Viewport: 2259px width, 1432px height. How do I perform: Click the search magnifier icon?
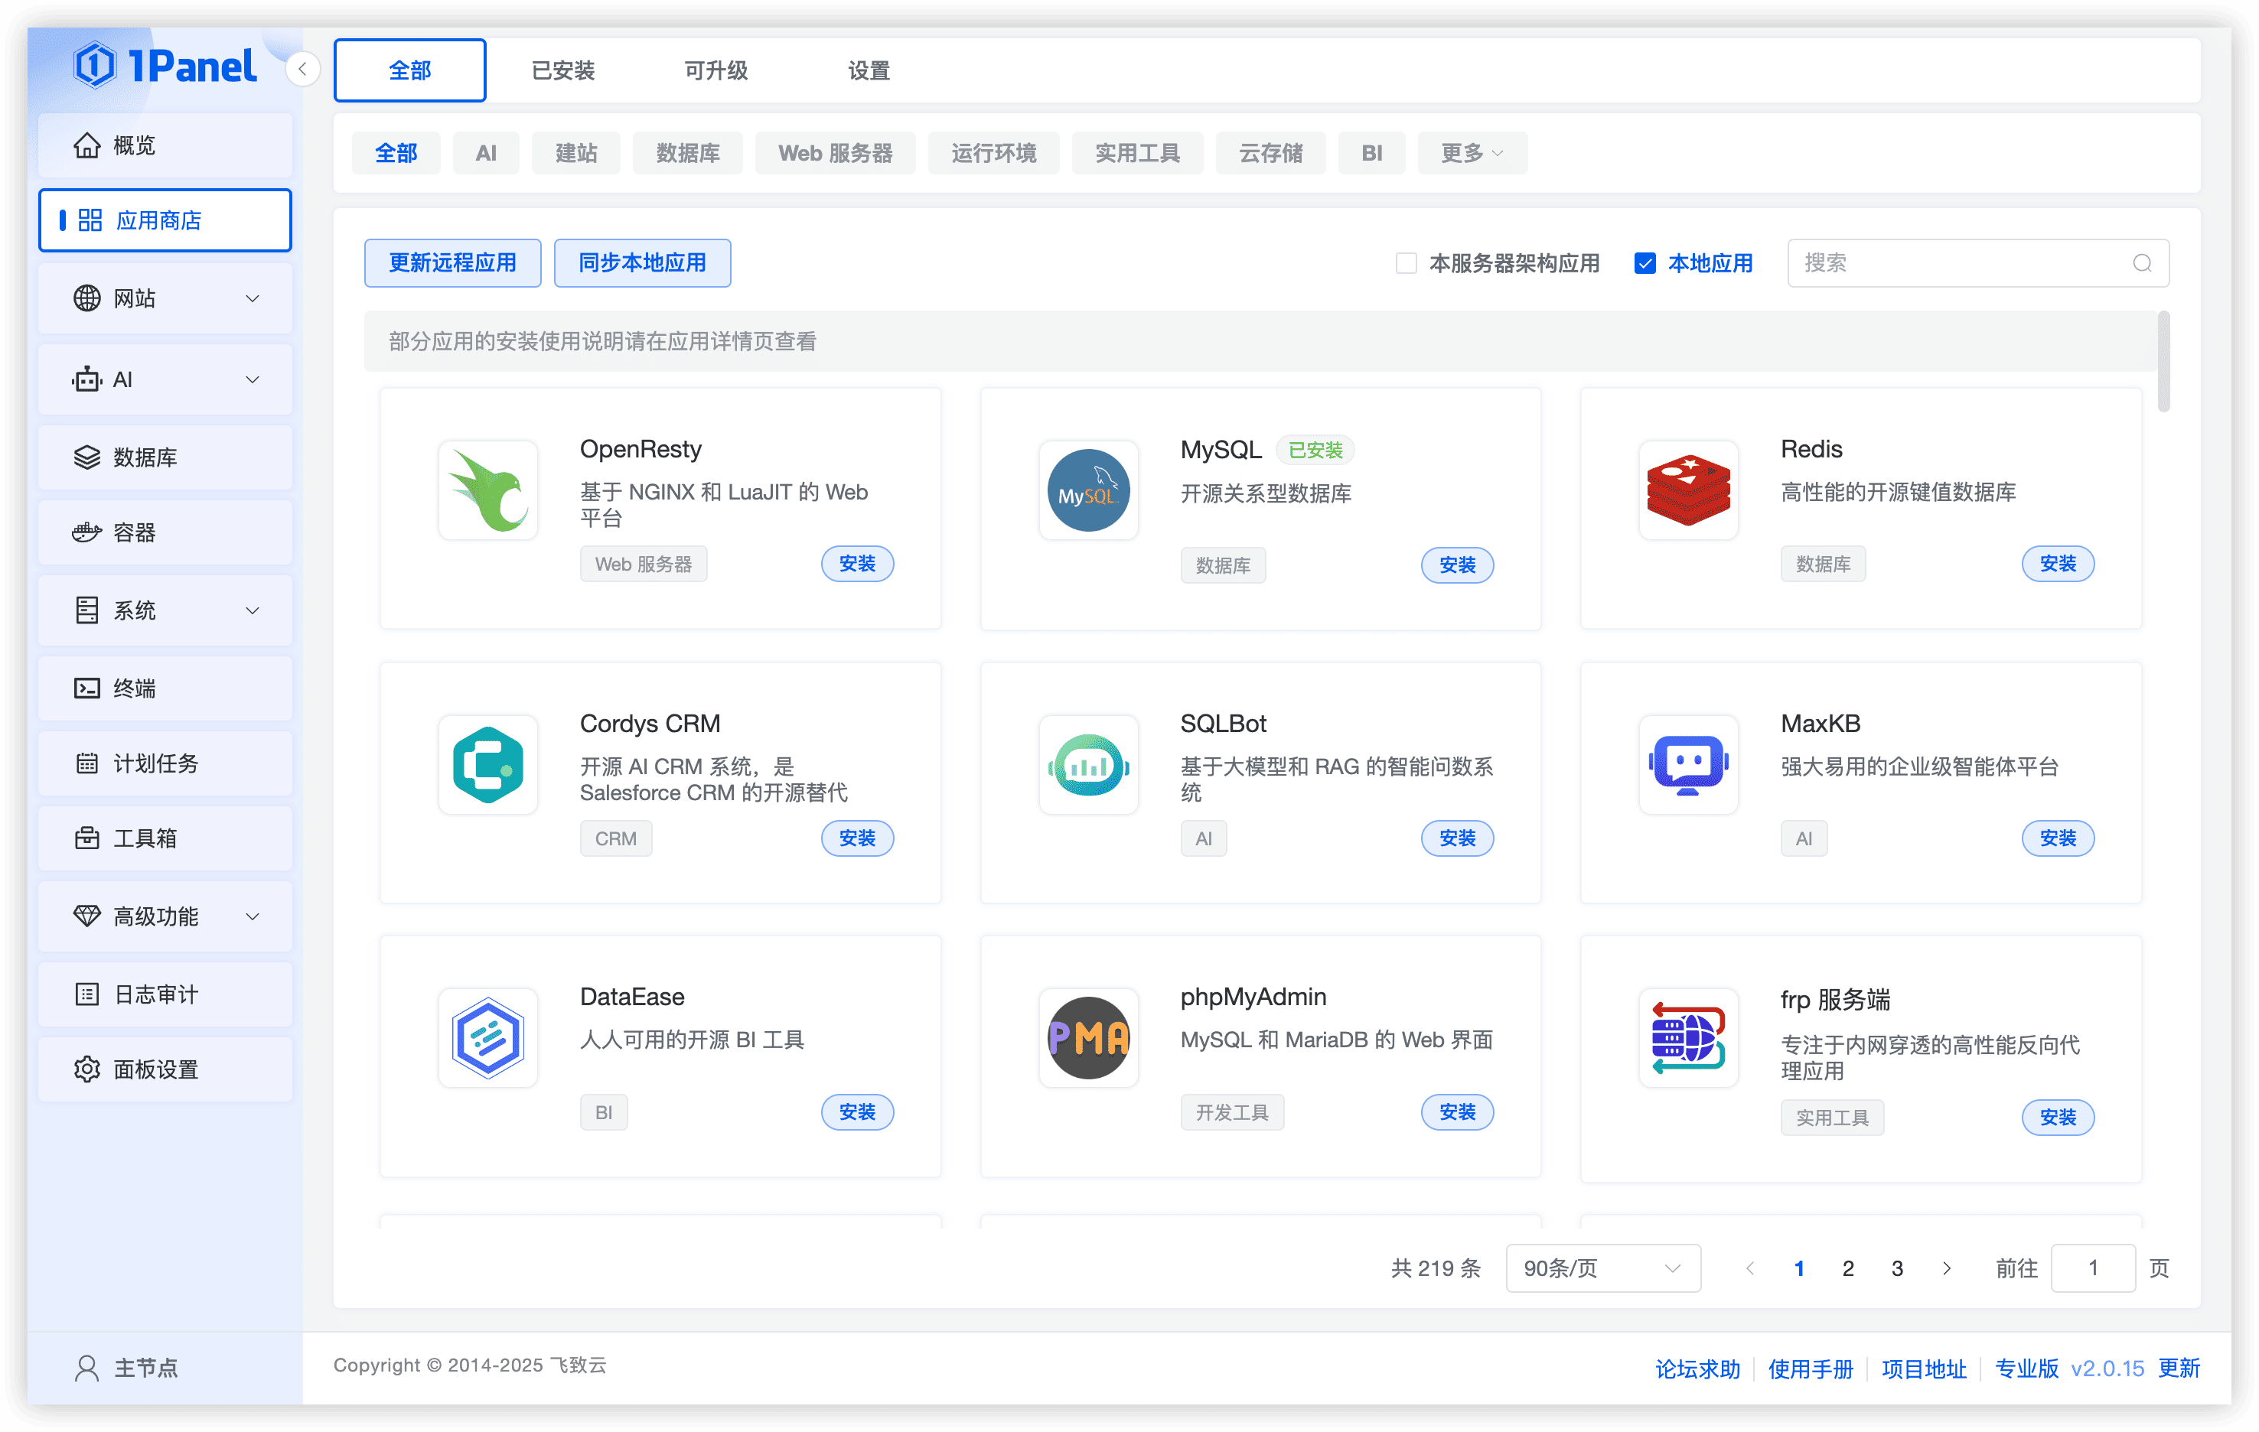[2142, 263]
